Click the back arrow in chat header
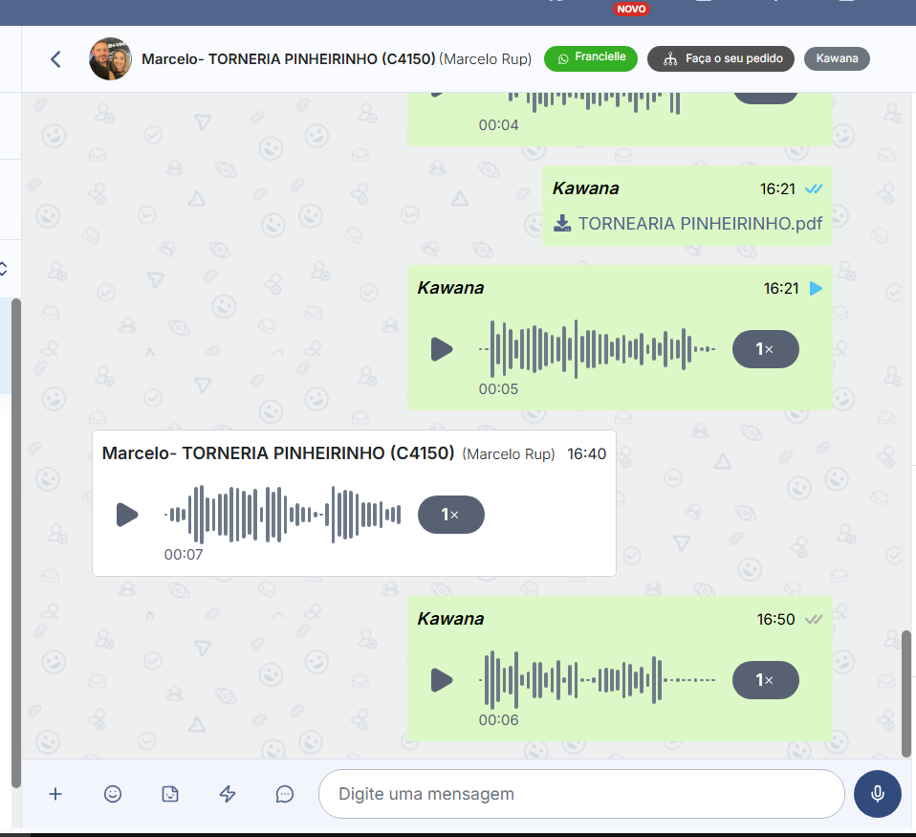The width and height of the screenshot is (916, 837). (x=55, y=59)
